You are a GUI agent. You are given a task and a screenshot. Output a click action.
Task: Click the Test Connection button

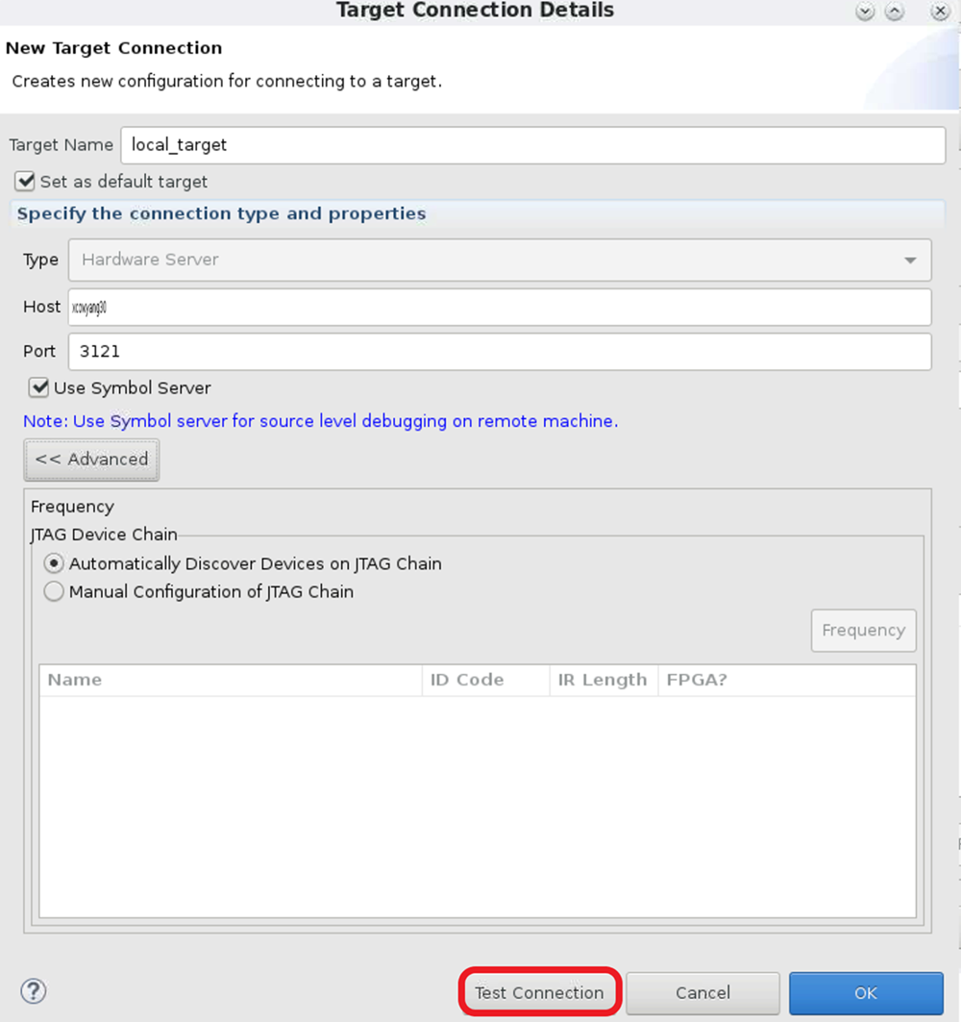click(539, 993)
